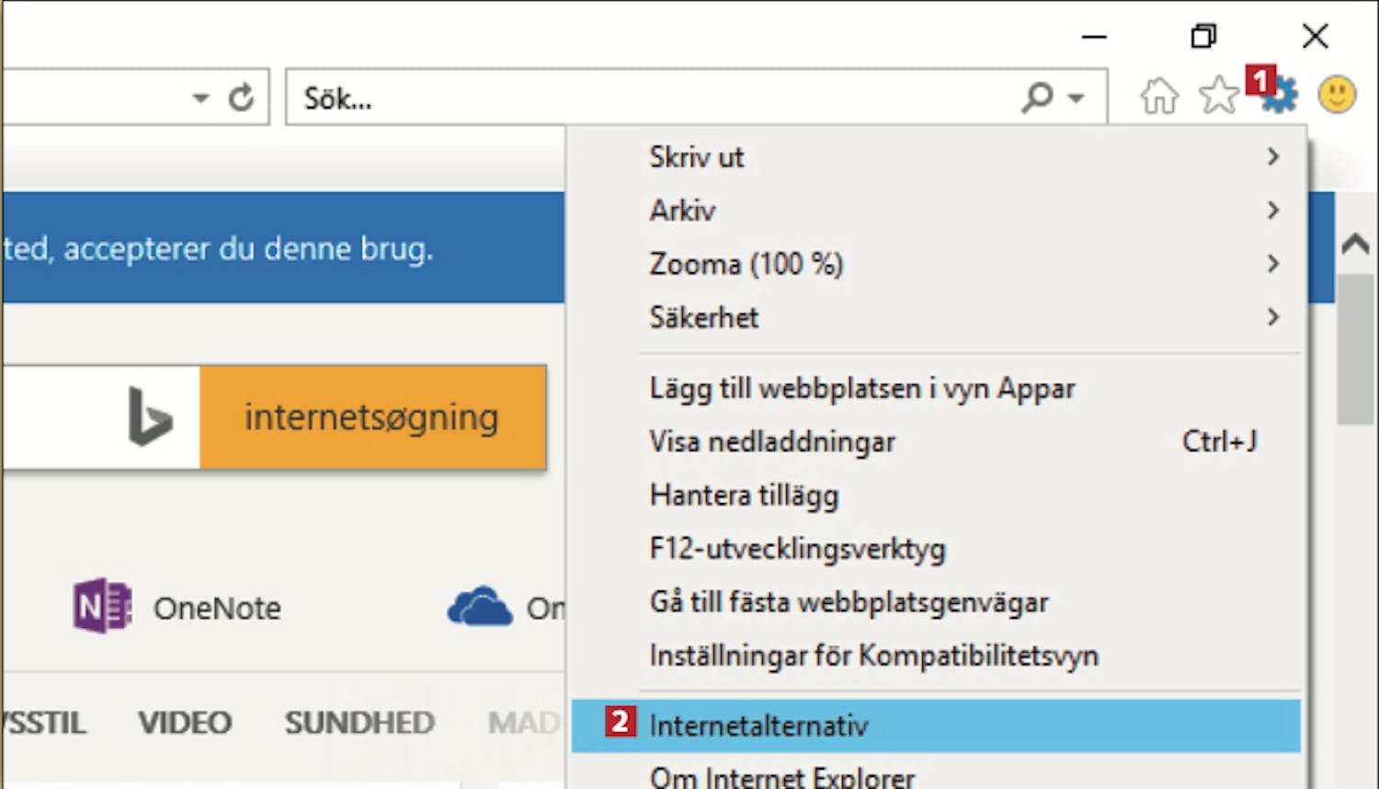
Task: Open the SUNDHED navigation link
Action: pos(359,723)
